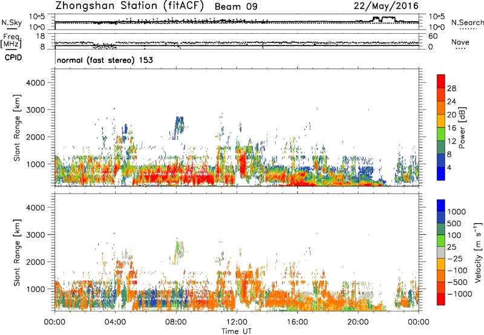Click the "4000" range label of the power panel

pyautogui.click(x=36, y=83)
